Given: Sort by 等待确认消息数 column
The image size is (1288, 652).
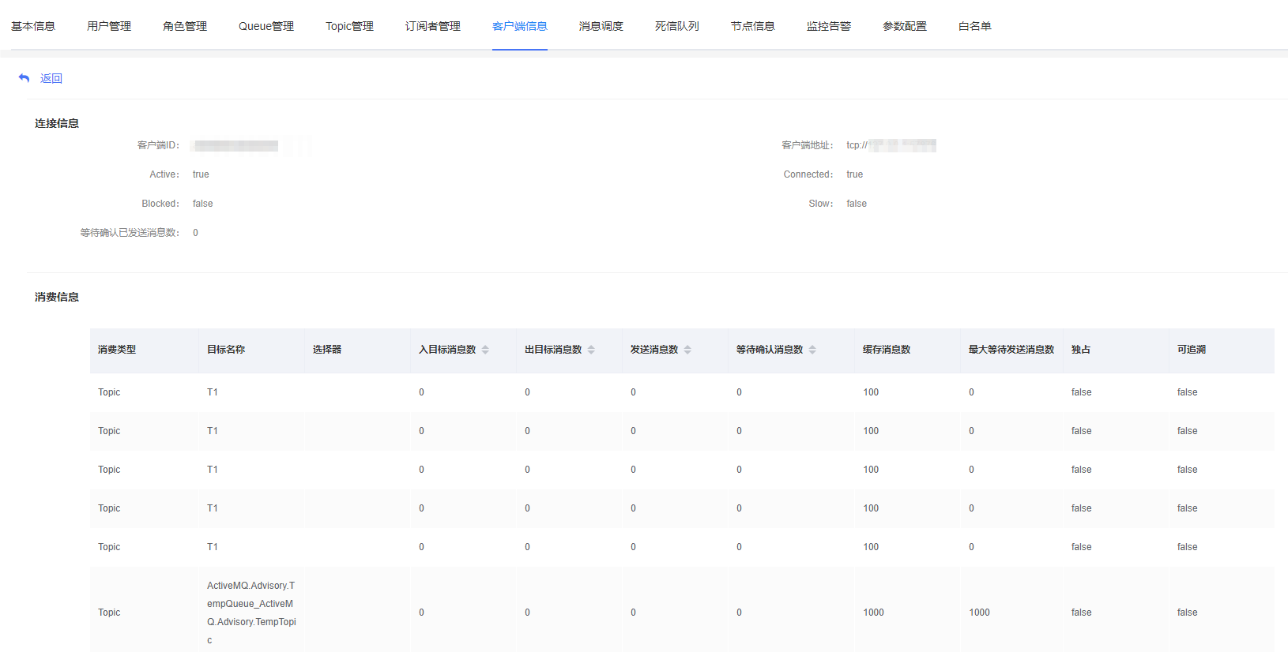Looking at the screenshot, I should tap(812, 350).
